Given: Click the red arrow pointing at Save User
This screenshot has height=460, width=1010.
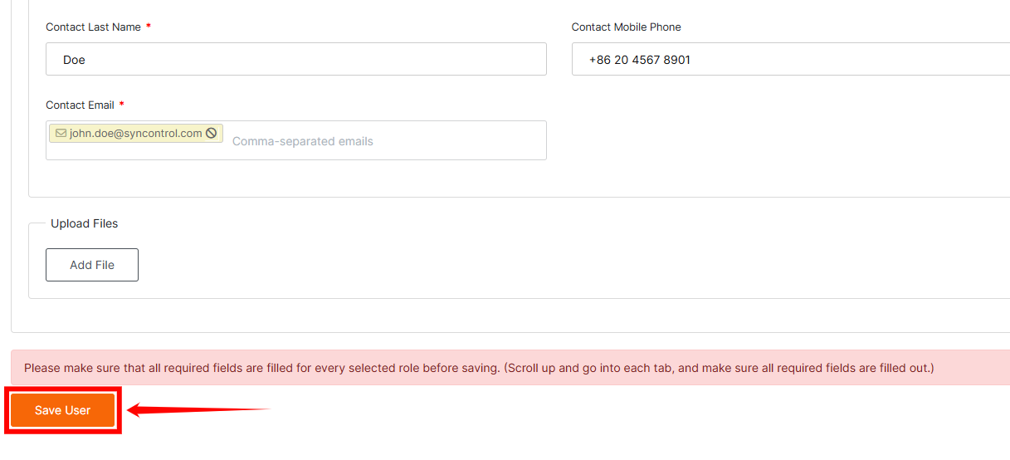Looking at the screenshot, I should pos(198,409).
